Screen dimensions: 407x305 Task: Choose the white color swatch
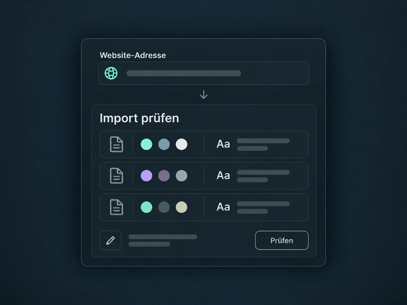181,144
